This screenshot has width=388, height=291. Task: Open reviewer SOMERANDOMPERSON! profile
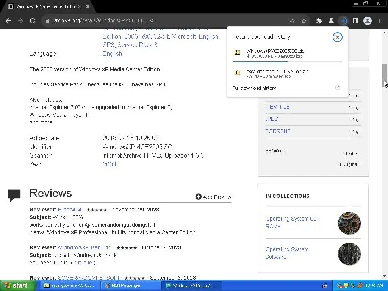[x=88, y=278]
